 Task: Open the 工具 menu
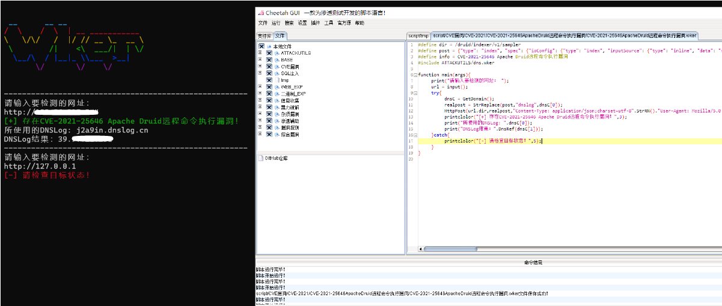coord(329,23)
